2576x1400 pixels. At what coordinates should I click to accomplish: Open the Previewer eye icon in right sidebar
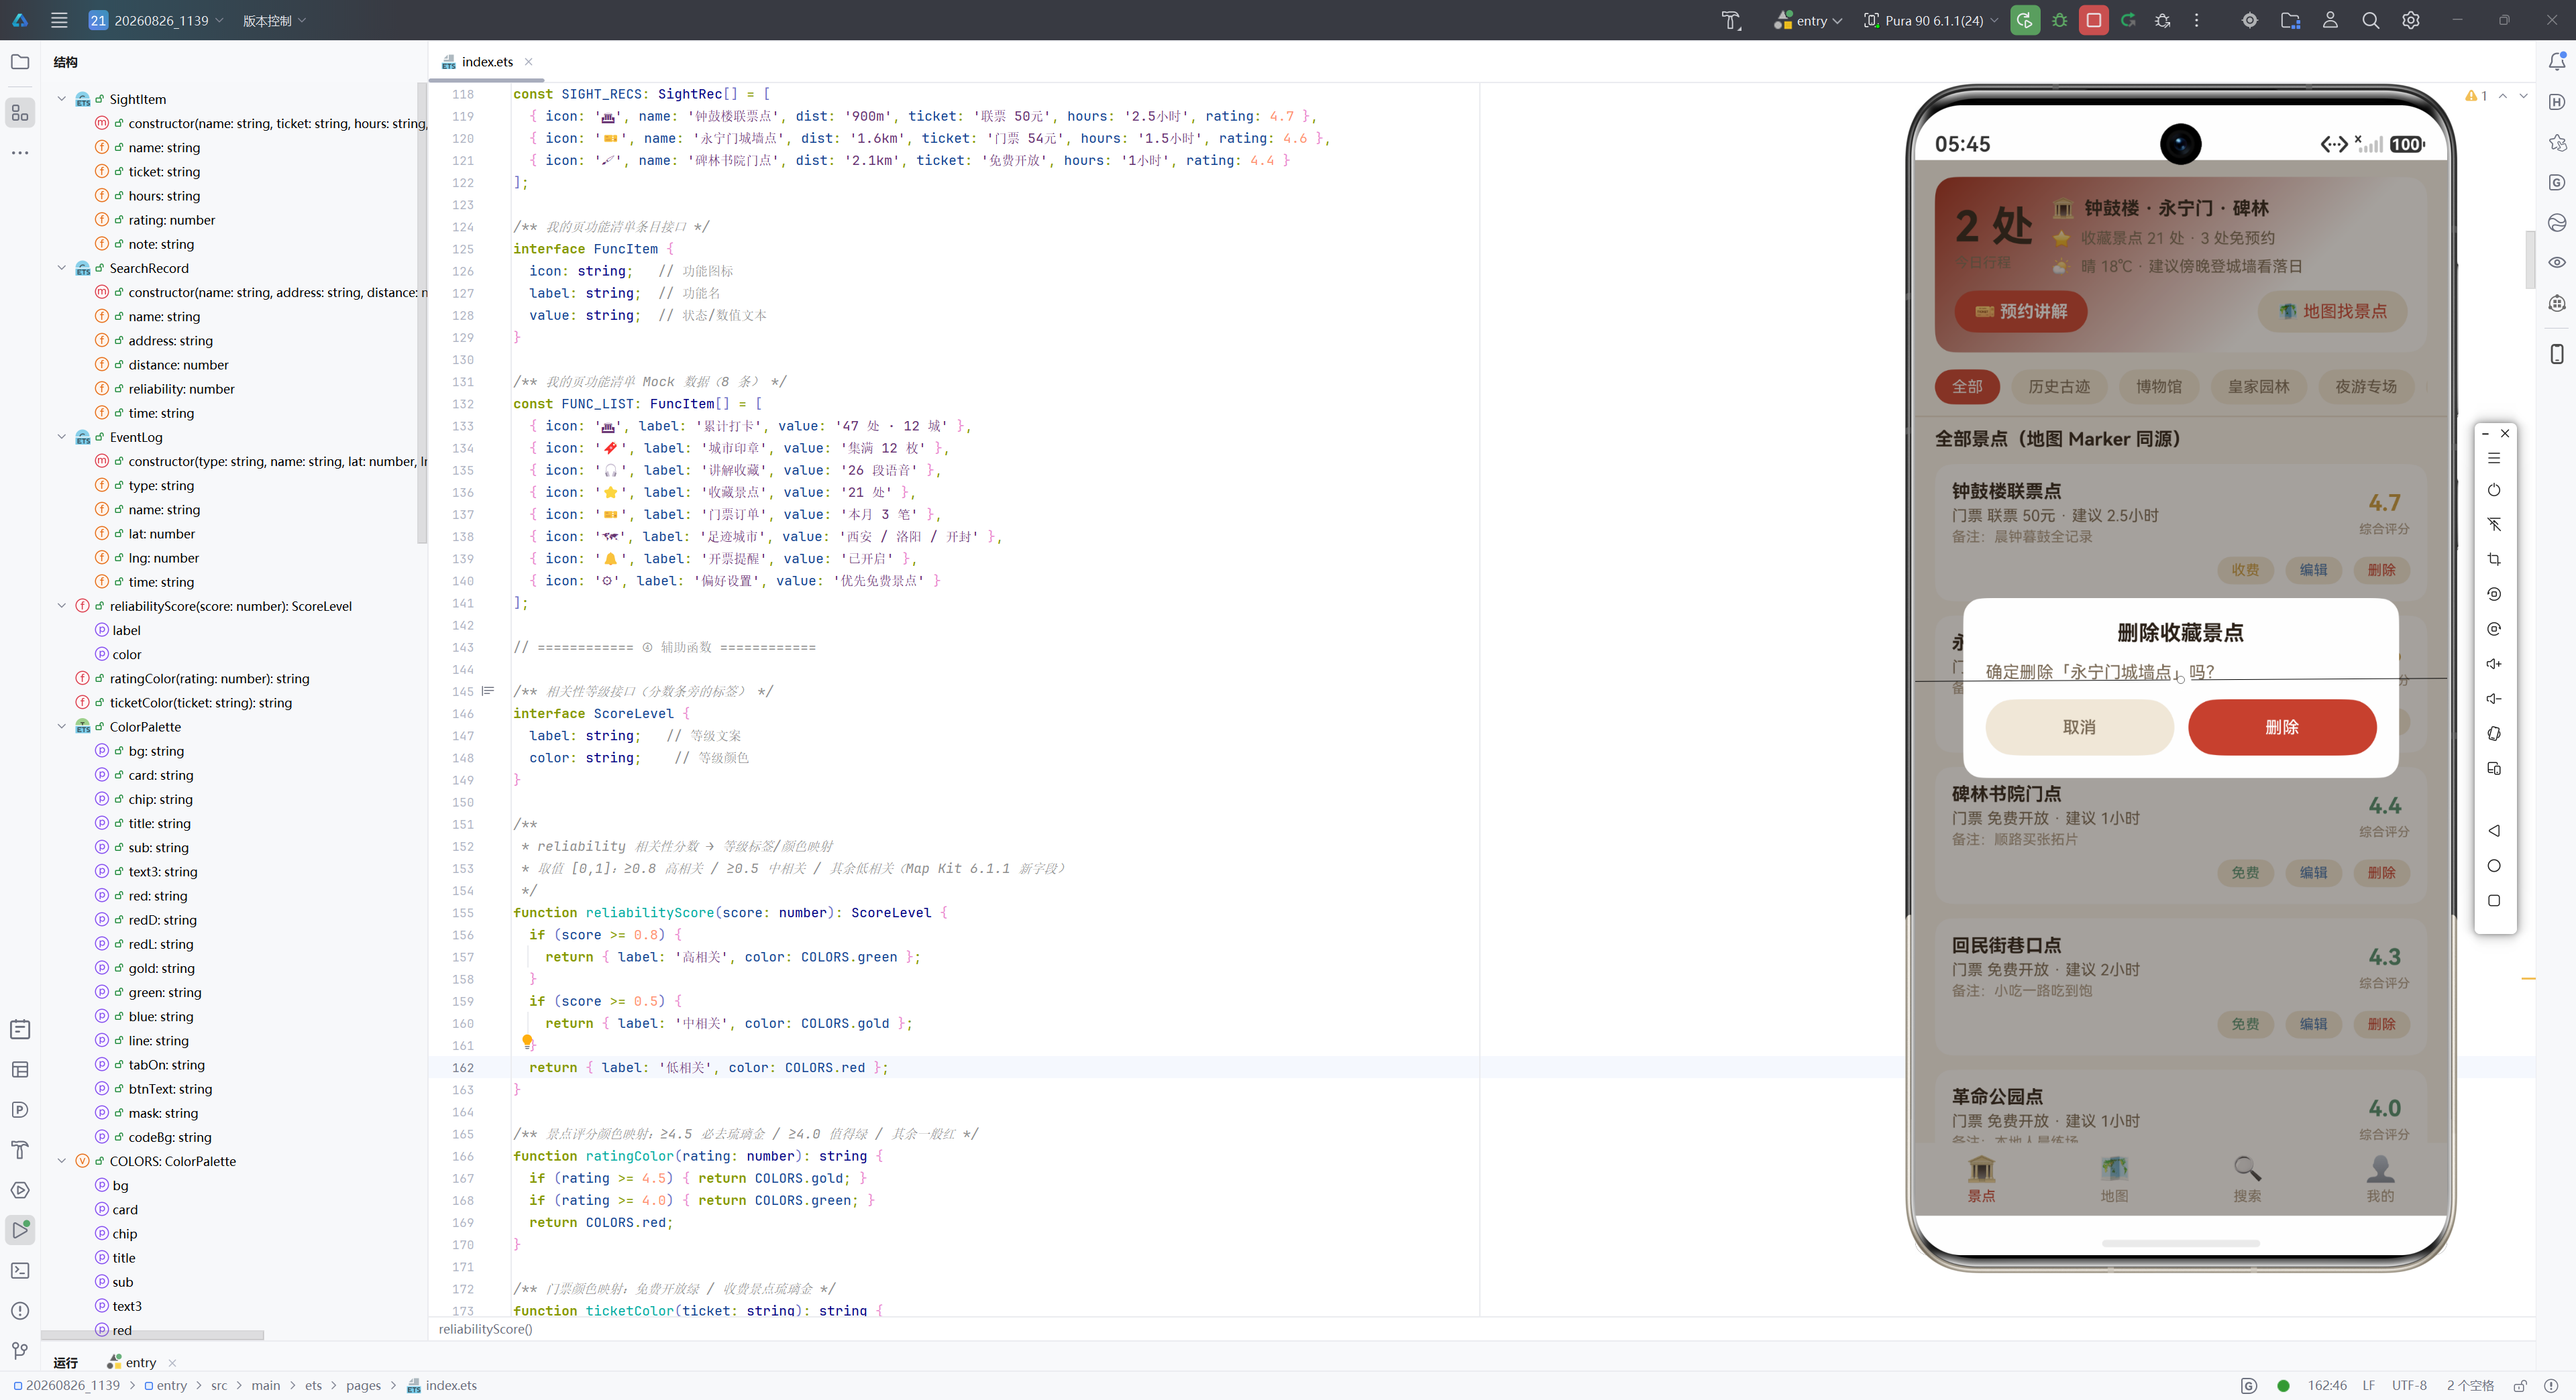pos(2556,263)
